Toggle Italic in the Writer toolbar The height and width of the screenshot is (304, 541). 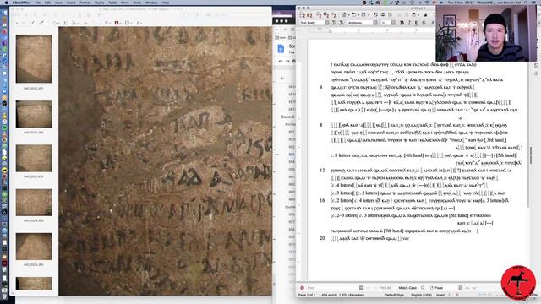(x=409, y=23)
